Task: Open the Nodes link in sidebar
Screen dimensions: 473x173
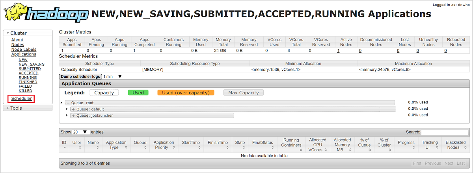Action: click(18, 44)
